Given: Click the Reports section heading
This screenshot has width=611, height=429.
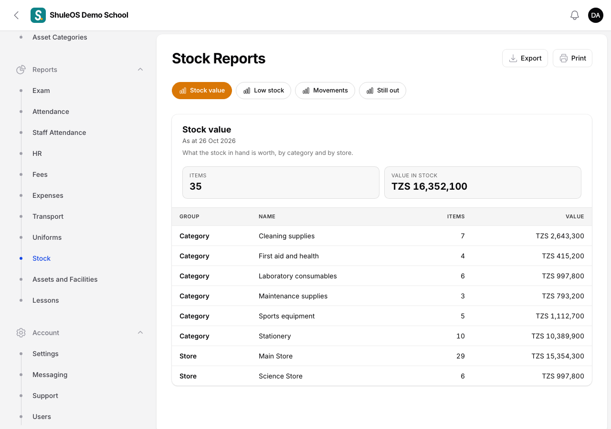Looking at the screenshot, I should (x=45, y=70).
